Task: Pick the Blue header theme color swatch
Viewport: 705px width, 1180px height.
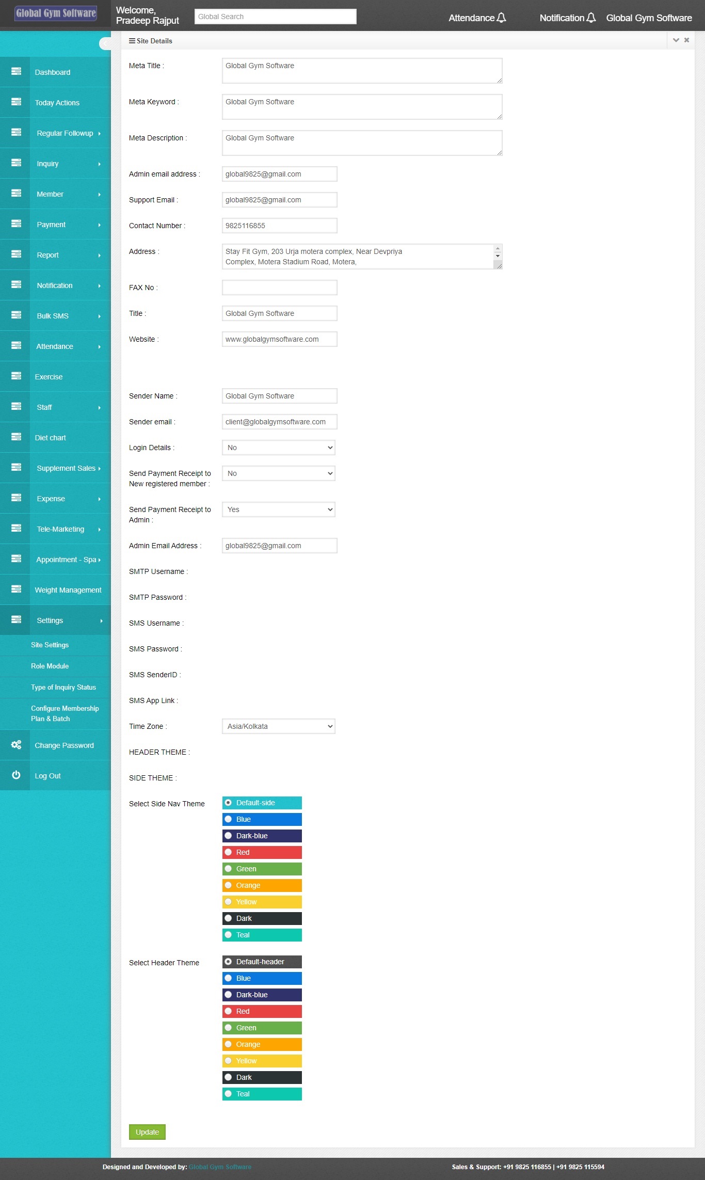Action: tap(262, 978)
